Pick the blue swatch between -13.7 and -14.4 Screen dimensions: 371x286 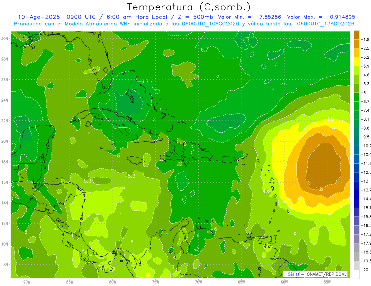tap(356, 194)
